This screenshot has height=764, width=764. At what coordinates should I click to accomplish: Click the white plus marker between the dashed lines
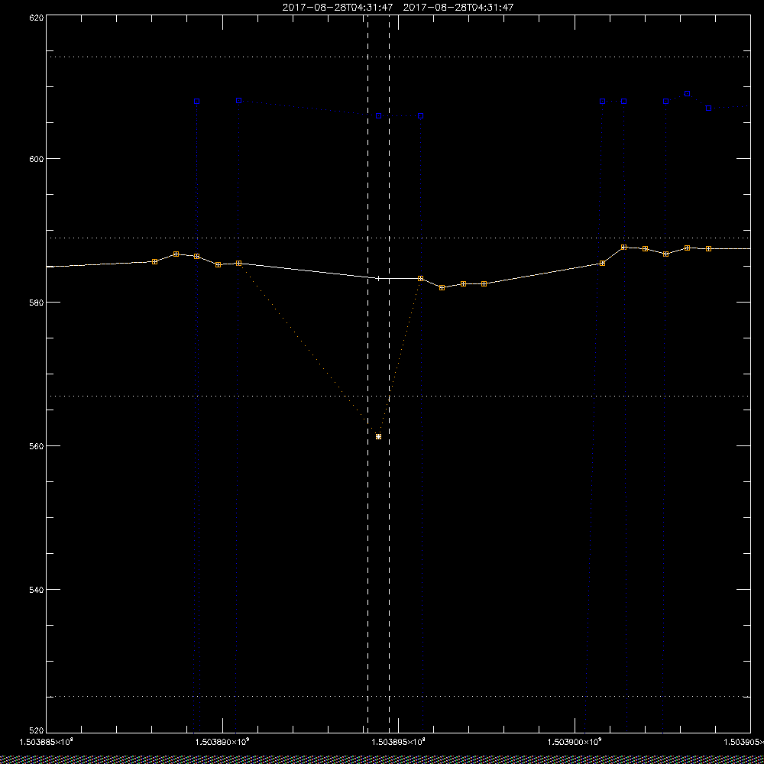379,279
